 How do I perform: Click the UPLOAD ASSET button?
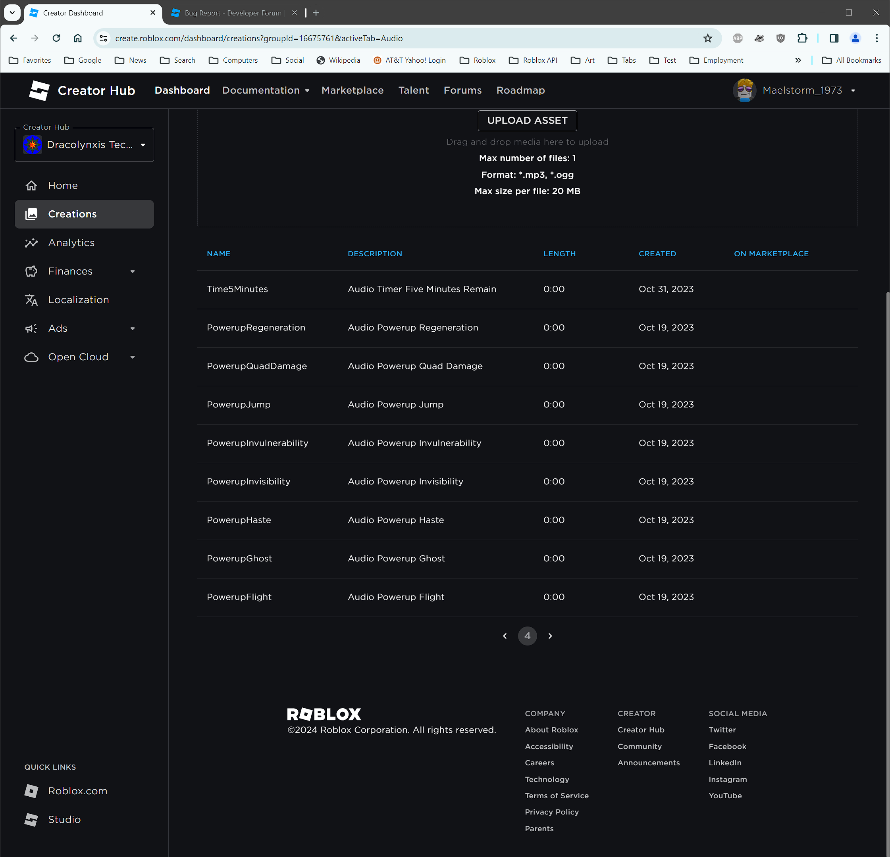pos(527,120)
